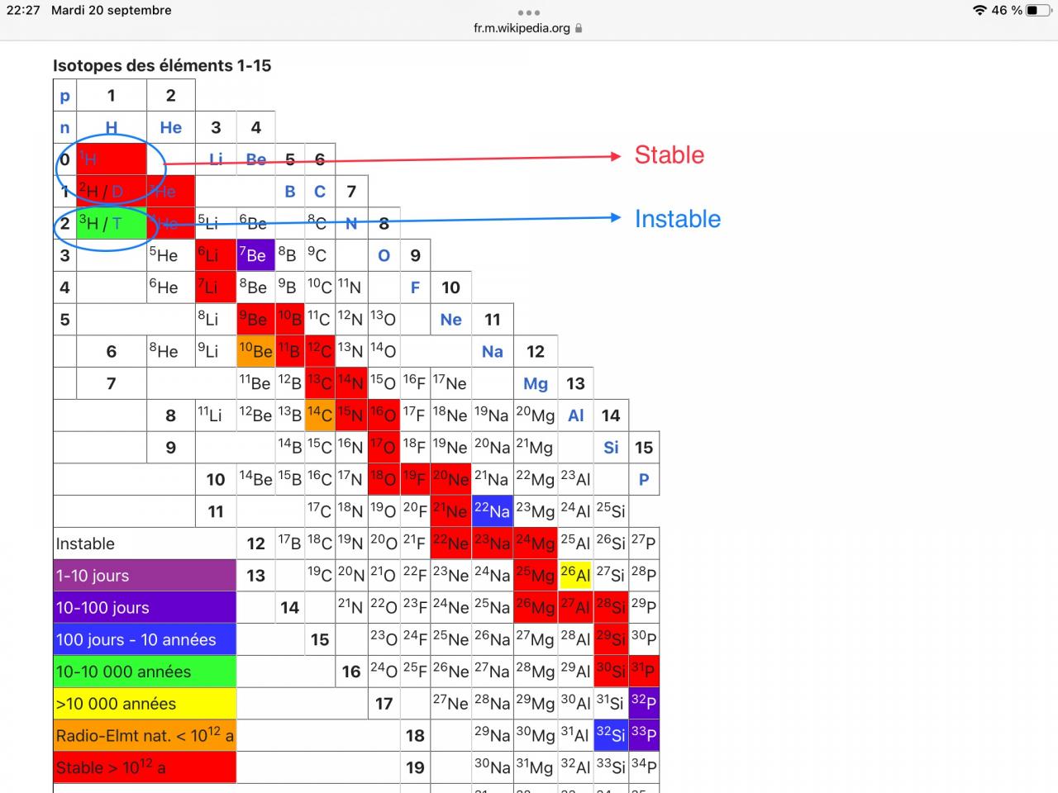1058x793 pixels.
Task: Click the orange 14C isotope cell
Action: pos(320,415)
